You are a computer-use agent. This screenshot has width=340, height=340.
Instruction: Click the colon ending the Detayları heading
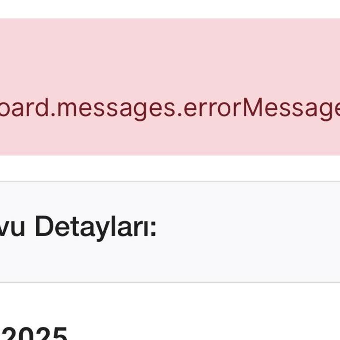pyautogui.click(x=153, y=230)
